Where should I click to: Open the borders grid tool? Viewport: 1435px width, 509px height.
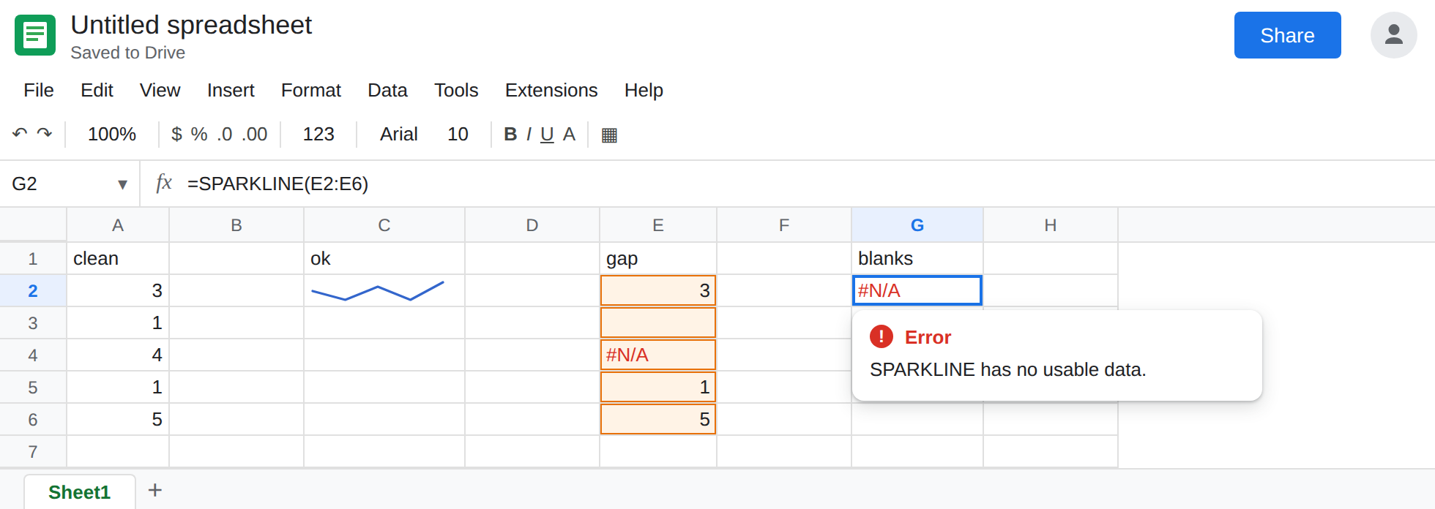[x=609, y=135]
